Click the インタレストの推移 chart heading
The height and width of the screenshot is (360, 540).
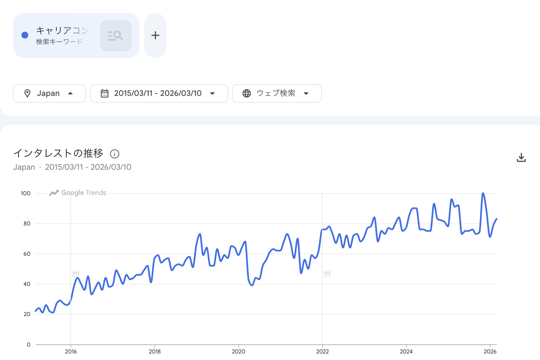pos(58,153)
